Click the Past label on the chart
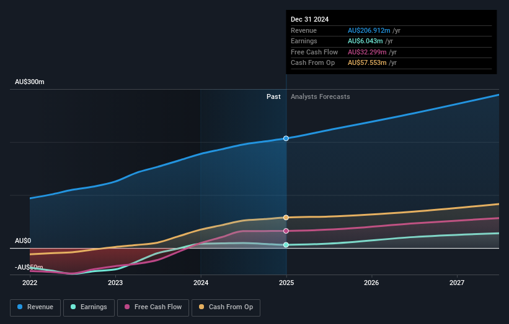 [273, 96]
